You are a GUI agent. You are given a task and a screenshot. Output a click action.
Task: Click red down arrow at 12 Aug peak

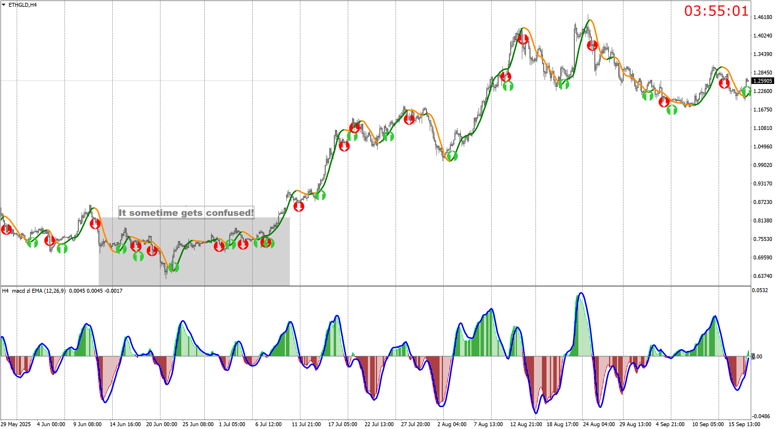[523, 39]
